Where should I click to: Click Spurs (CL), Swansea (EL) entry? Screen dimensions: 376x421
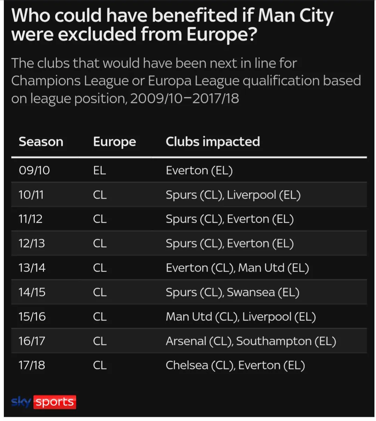(232, 293)
